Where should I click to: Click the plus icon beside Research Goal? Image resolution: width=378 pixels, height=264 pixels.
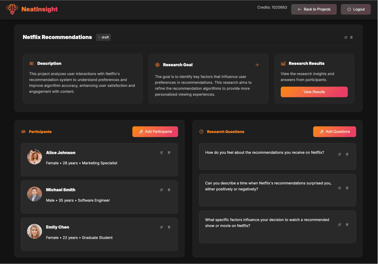(x=257, y=64)
